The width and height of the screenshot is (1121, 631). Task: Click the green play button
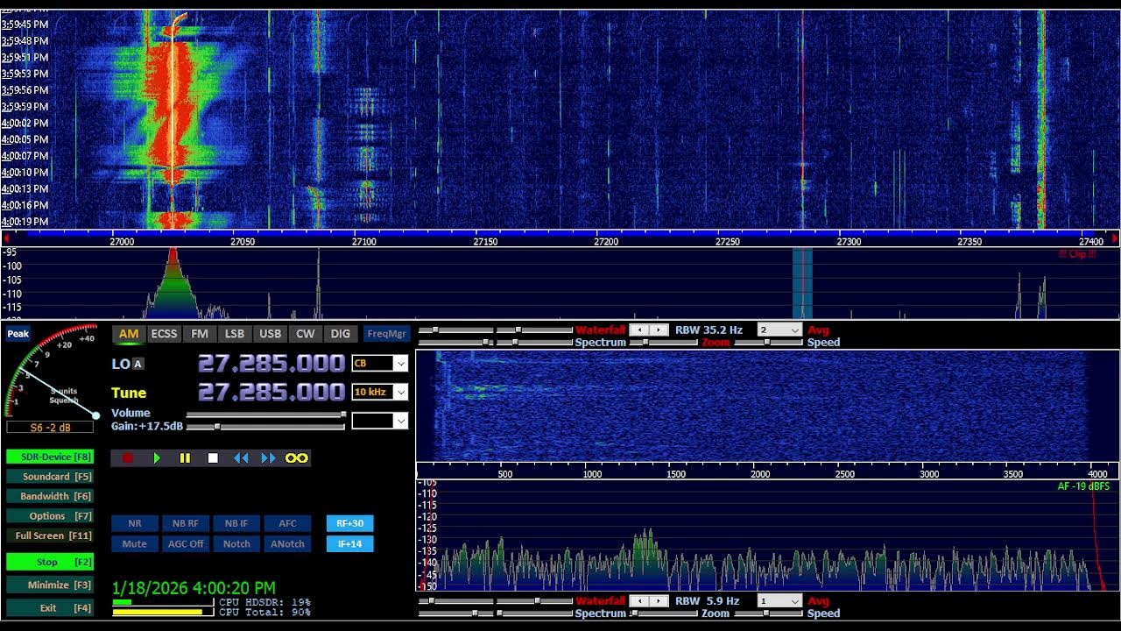click(x=157, y=457)
